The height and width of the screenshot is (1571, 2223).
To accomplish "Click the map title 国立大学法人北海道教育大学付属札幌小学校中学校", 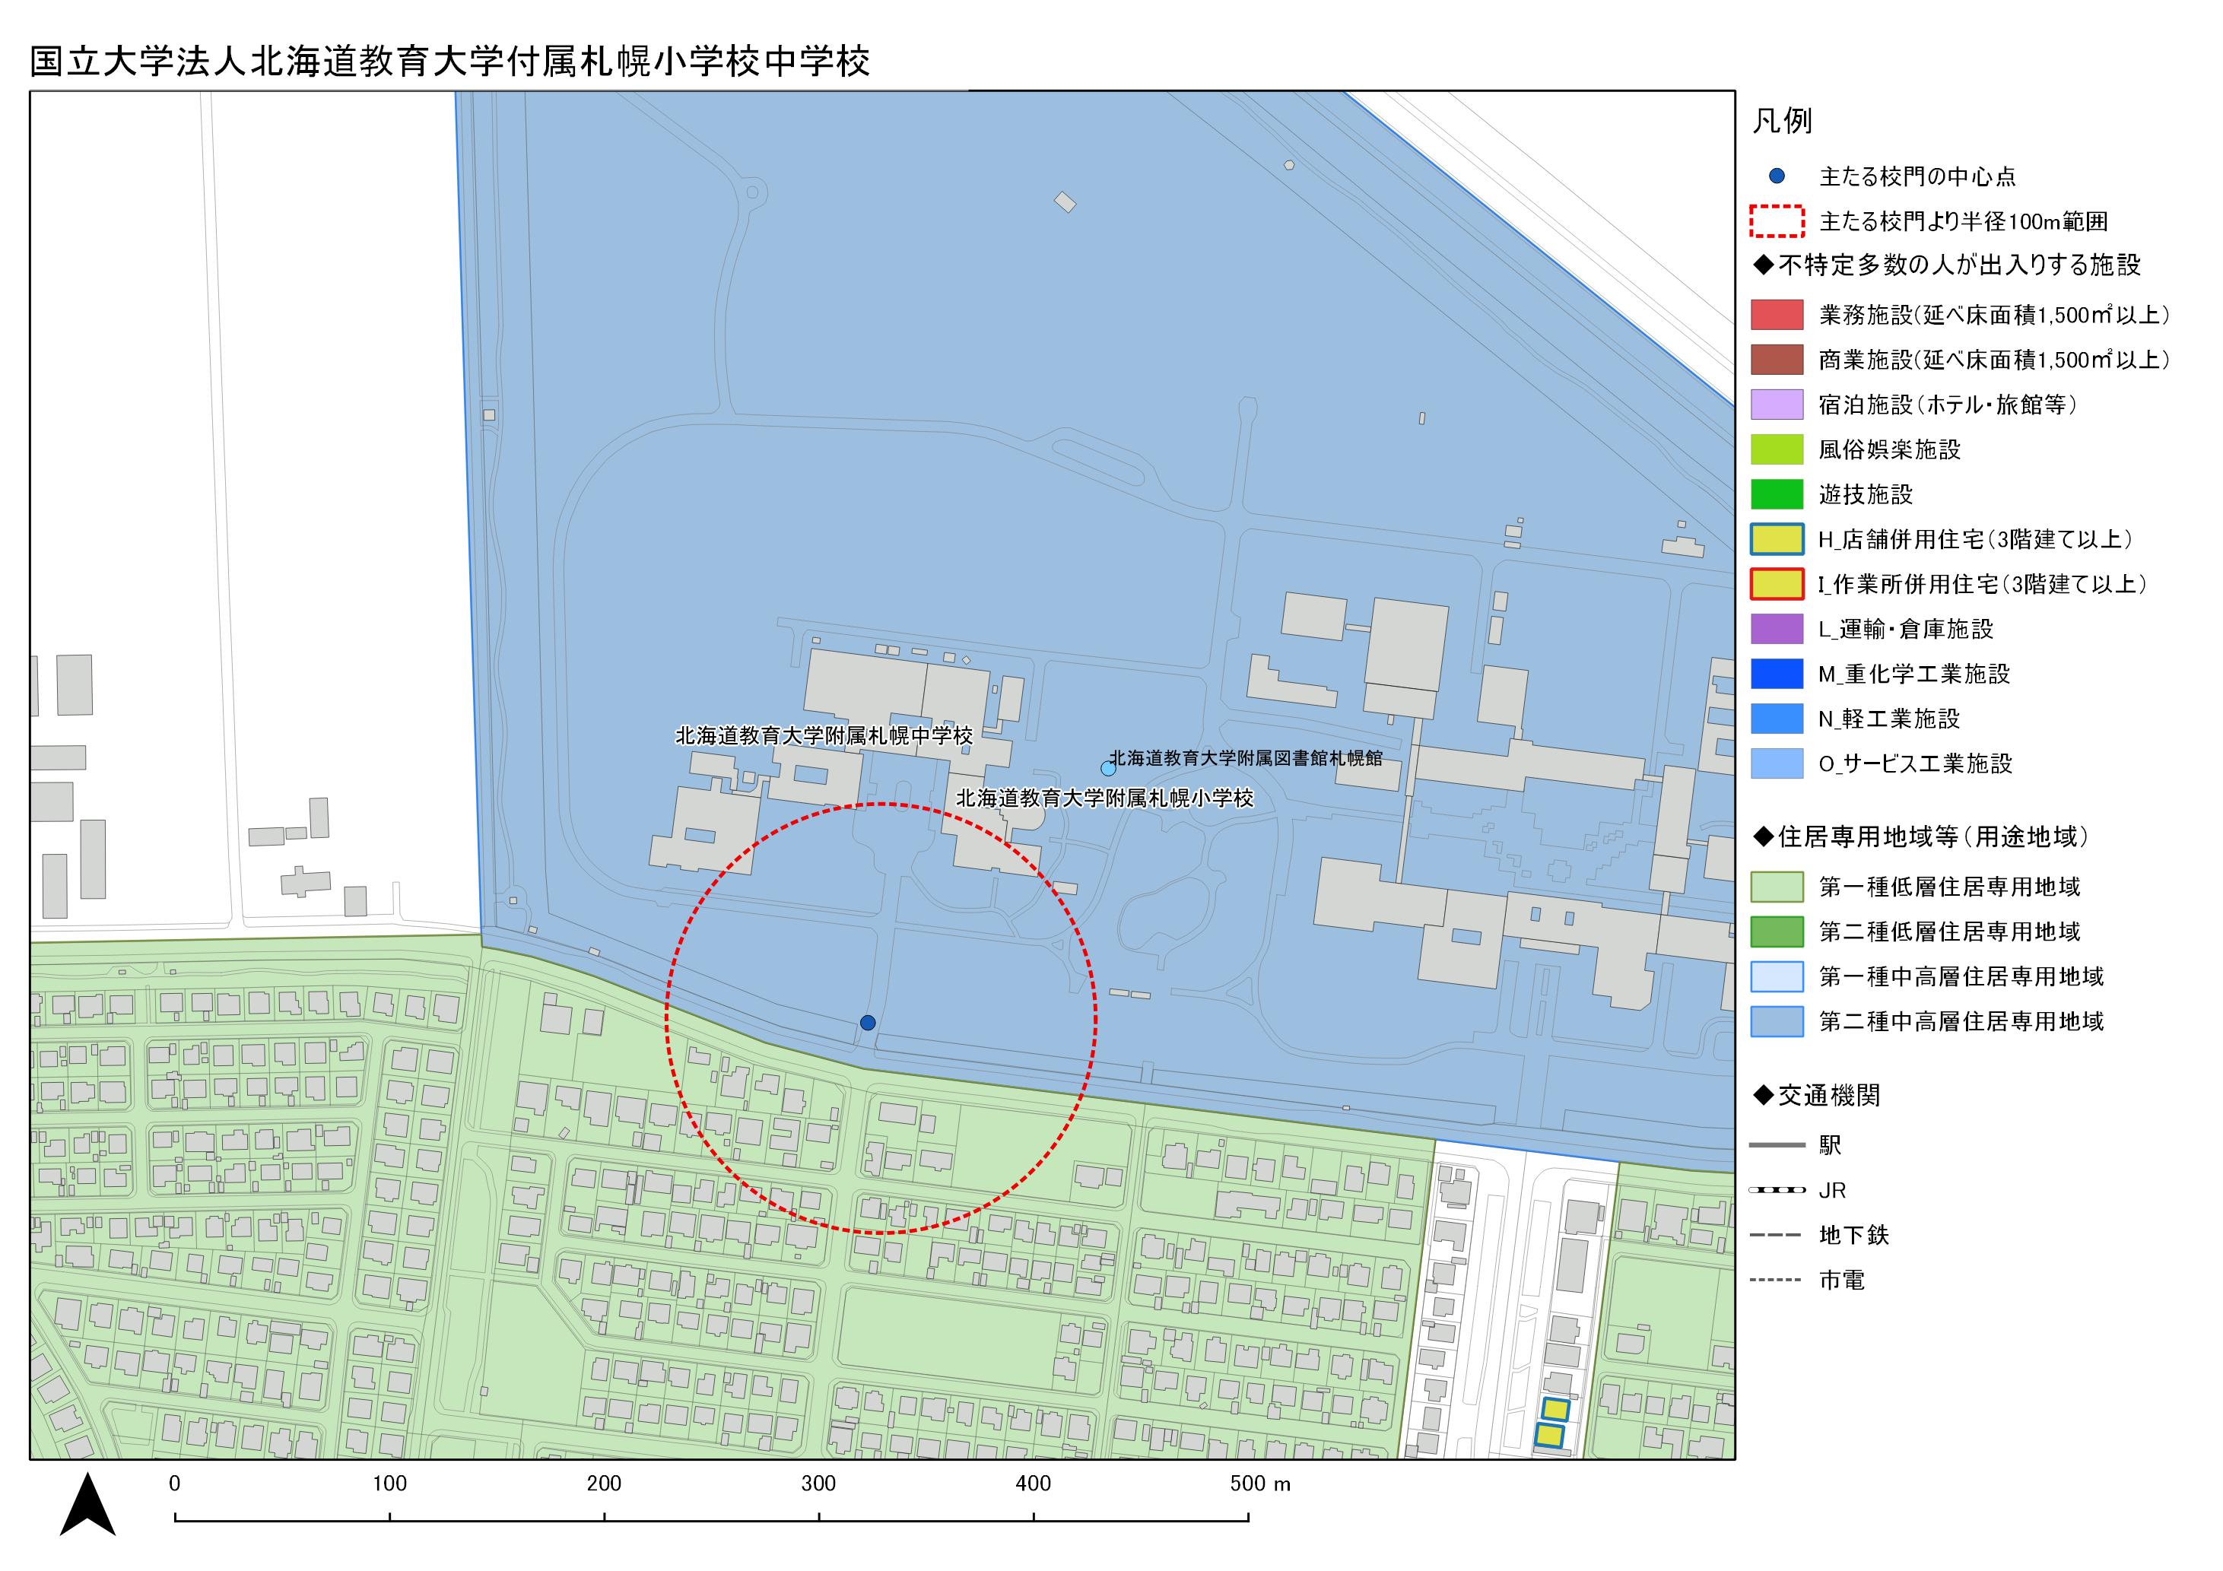I will pos(450,61).
